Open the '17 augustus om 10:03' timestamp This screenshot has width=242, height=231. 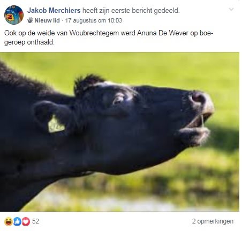coord(94,20)
